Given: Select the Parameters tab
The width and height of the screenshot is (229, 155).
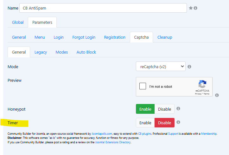Looking at the screenshot, I should [x=42, y=23].
